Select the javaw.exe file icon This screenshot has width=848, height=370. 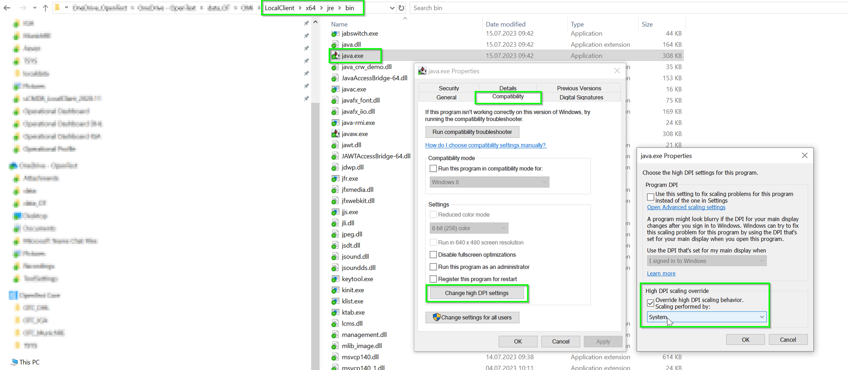point(335,134)
